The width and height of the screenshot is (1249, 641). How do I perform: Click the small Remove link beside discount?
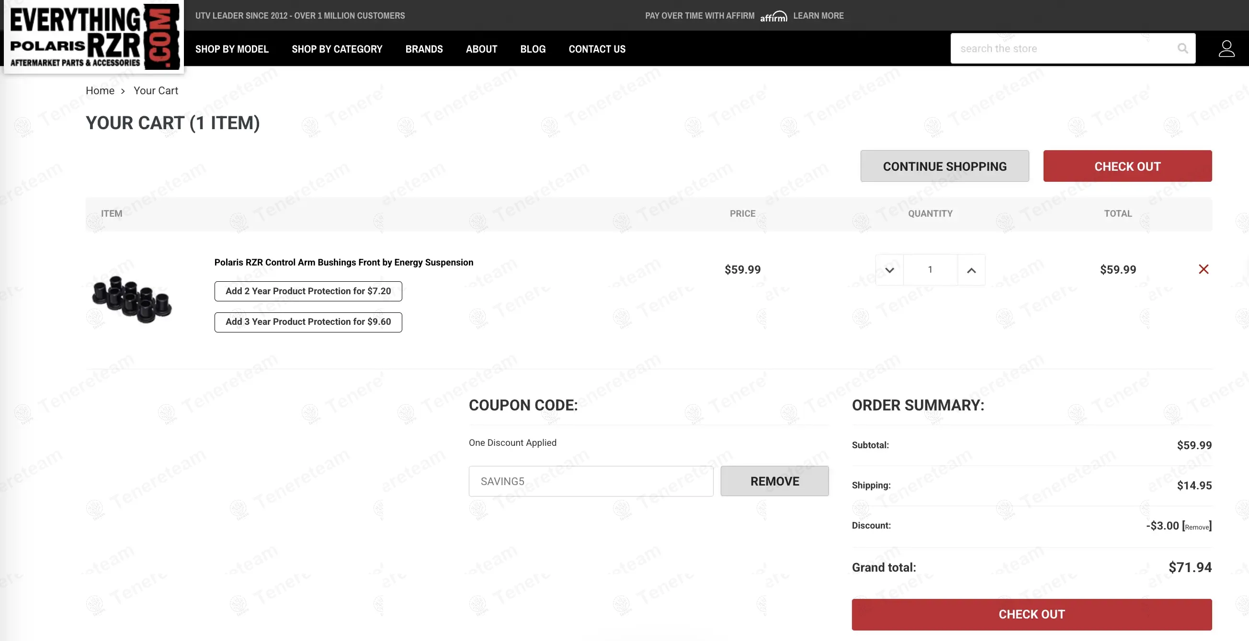click(1197, 527)
